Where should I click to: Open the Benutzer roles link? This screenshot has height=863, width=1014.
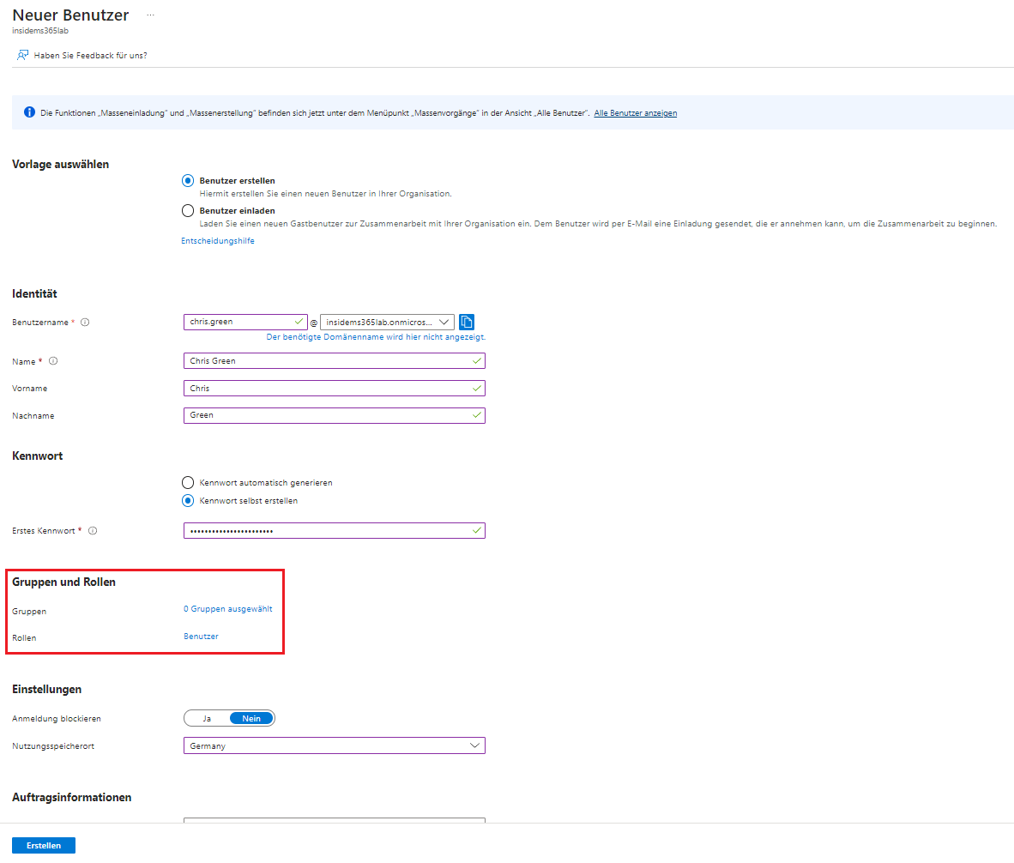[201, 637]
